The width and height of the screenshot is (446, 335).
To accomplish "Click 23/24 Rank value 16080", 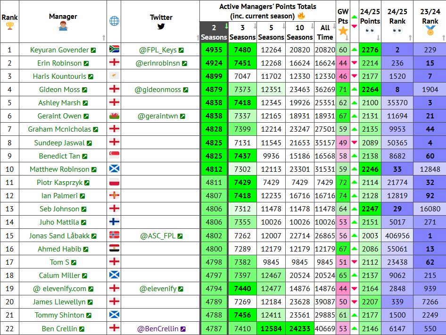I will [x=430, y=209].
